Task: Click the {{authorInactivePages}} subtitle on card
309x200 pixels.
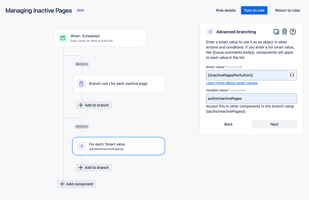Action: (106, 149)
